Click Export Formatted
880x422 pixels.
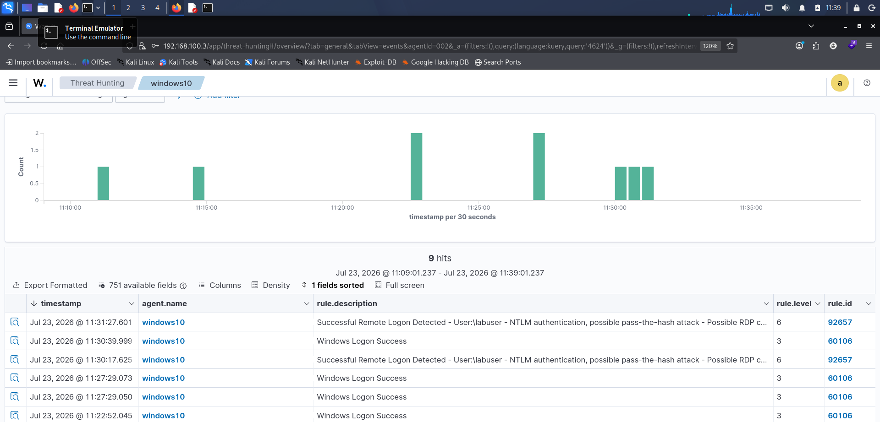point(50,285)
